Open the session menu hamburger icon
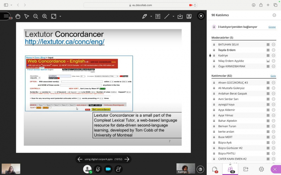 pyautogui.click(x=6, y=16)
